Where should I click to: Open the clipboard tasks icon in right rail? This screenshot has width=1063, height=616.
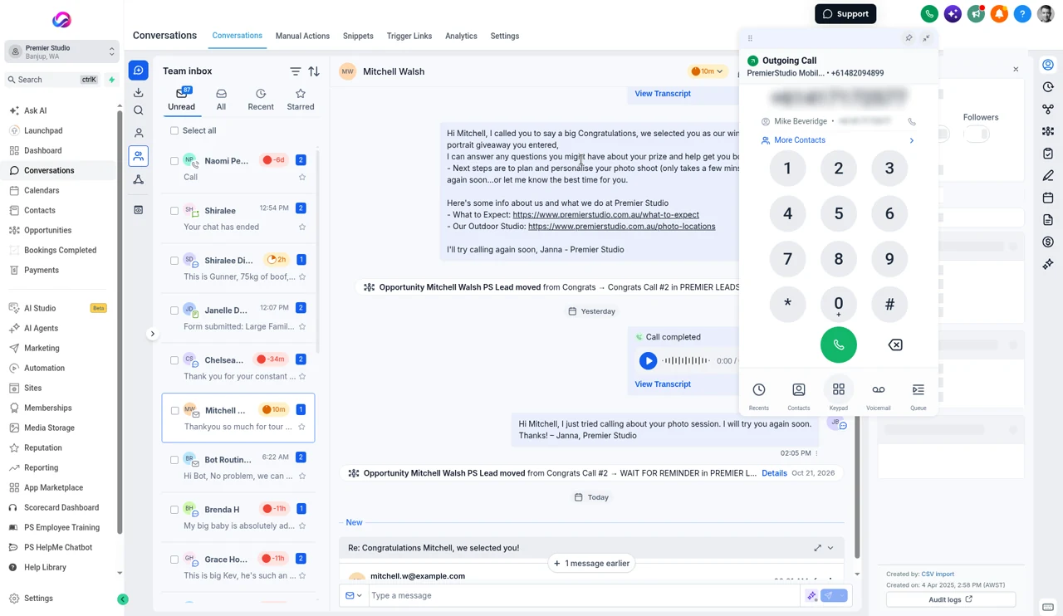tap(1048, 154)
